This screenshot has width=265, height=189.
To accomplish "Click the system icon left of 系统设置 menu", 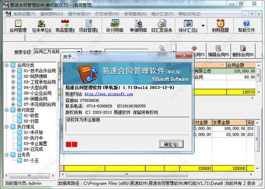I will click(x=8, y=14).
